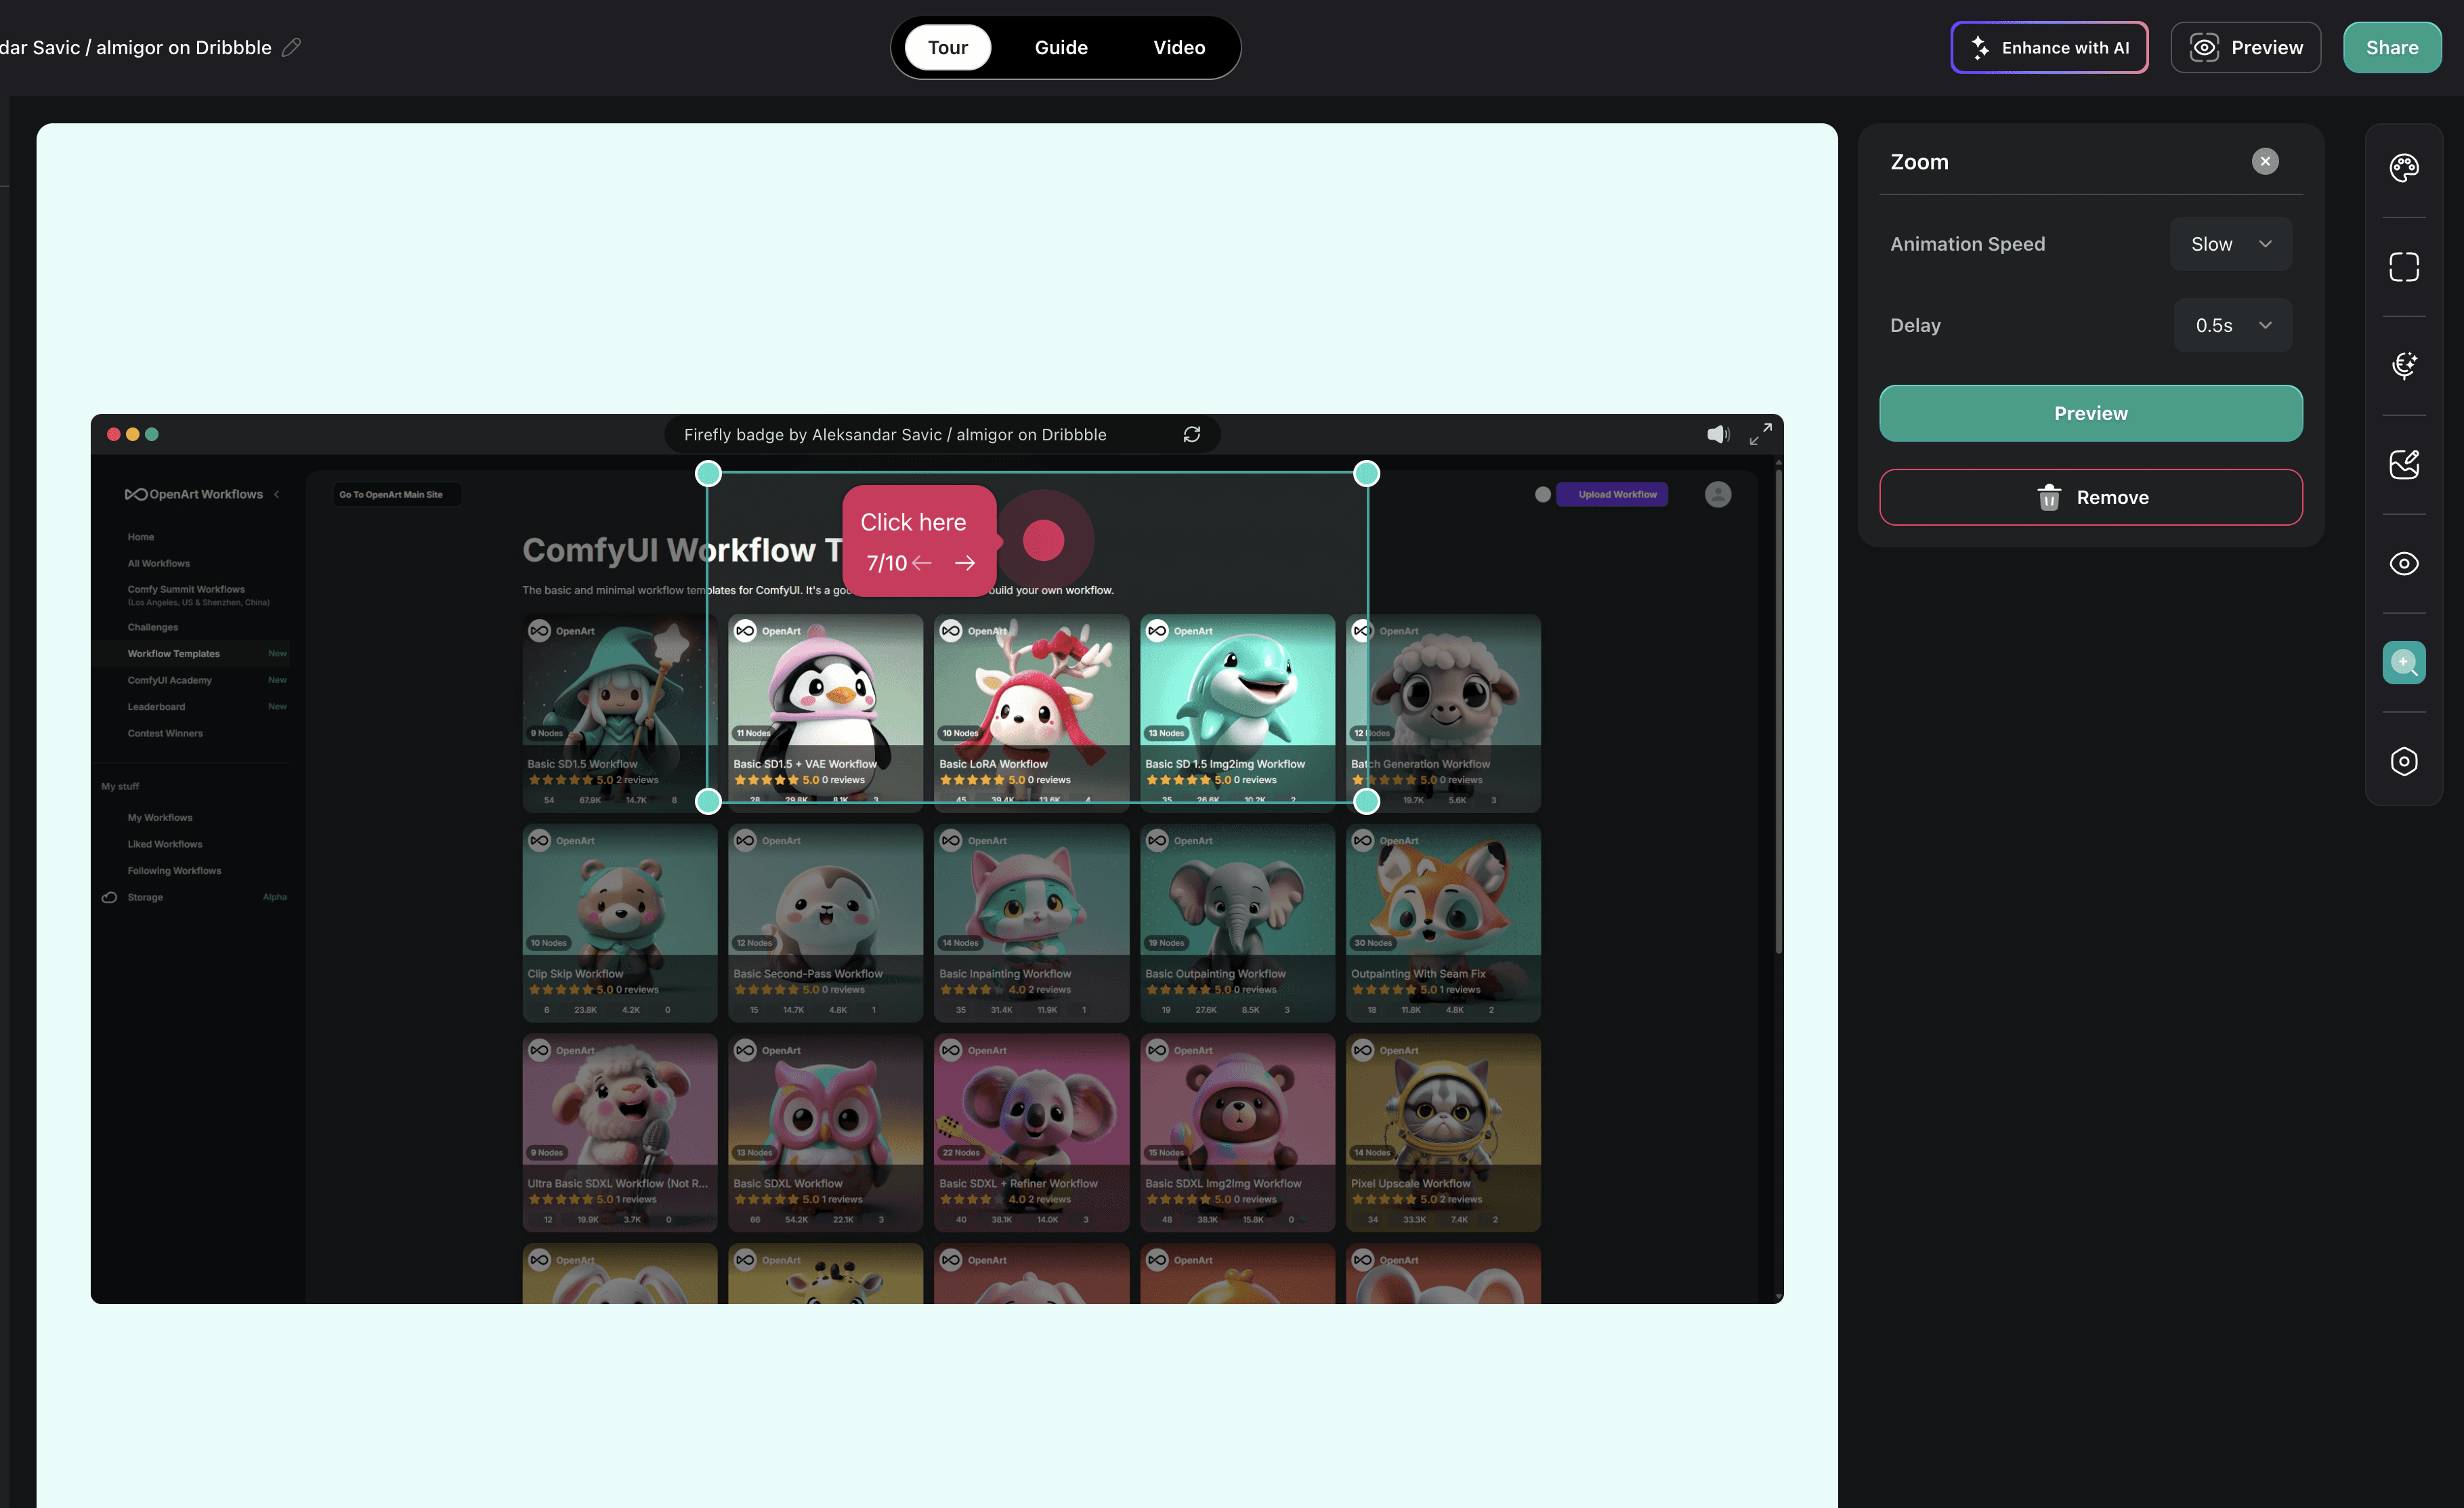Grab the top-left zoom region handle
Image resolution: width=2464 pixels, height=1508 pixels.
pyautogui.click(x=708, y=473)
